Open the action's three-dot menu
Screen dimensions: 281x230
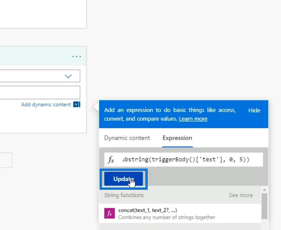(76, 56)
